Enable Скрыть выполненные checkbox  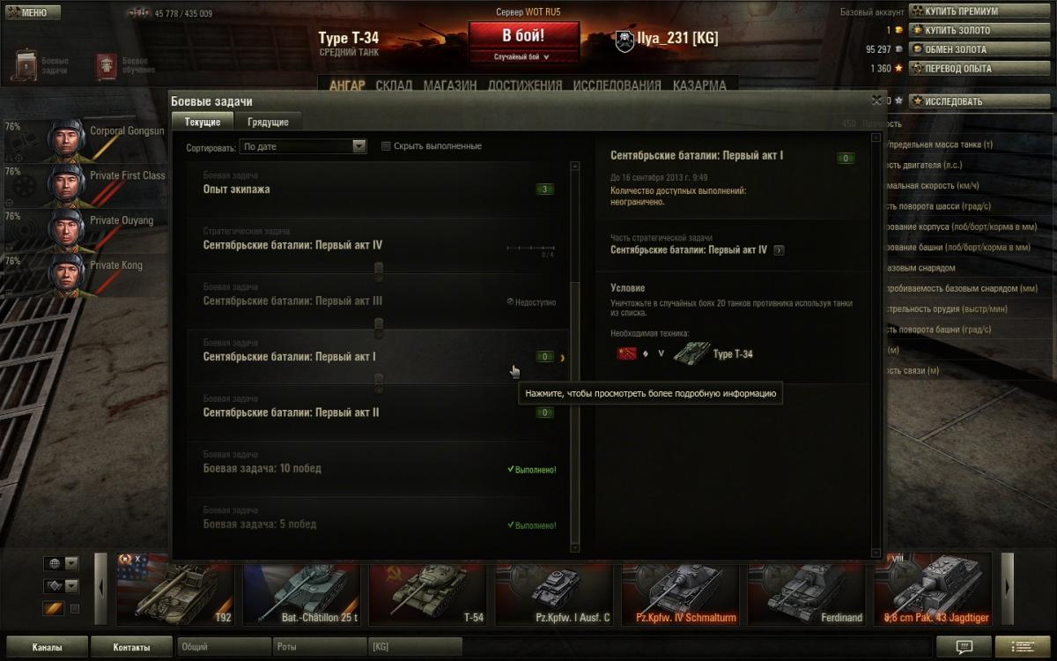click(386, 146)
